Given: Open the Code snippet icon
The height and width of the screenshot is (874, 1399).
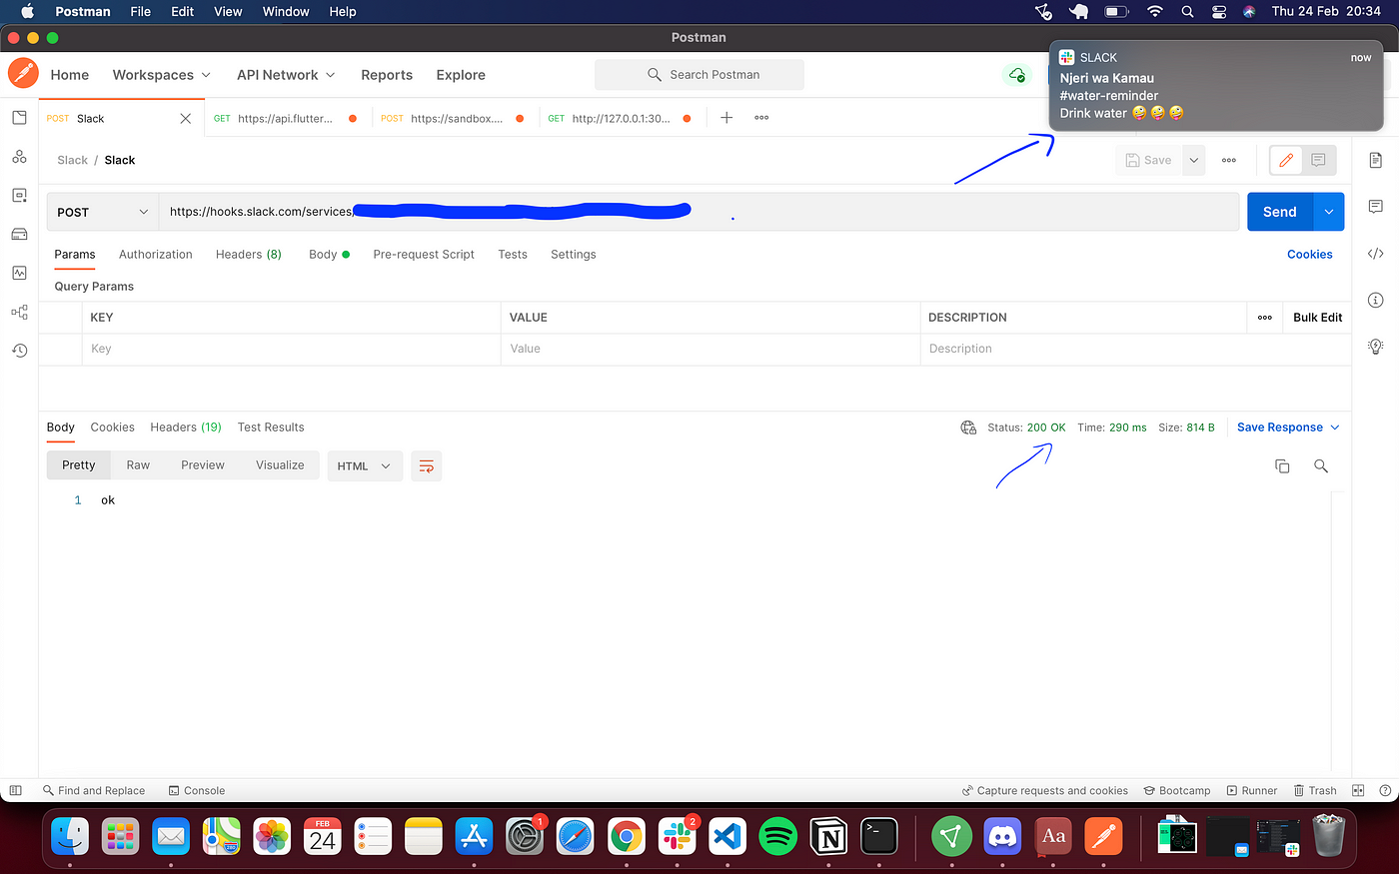Looking at the screenshot, I should pyautogui.click(x=1376, y=254).
